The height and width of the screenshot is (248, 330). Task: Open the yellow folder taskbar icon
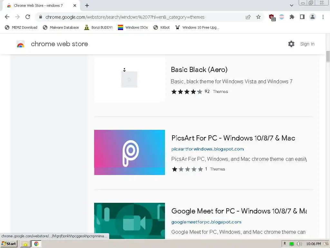point(25,244)
